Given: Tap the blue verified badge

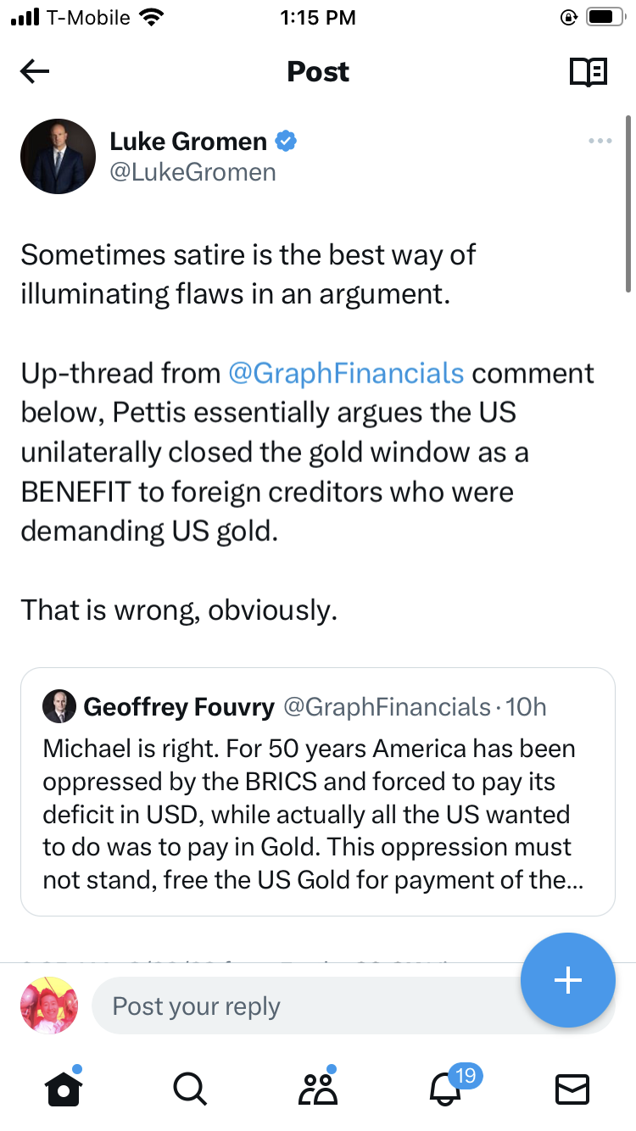Looking at the screenshot, I should [x=287, y=141].
